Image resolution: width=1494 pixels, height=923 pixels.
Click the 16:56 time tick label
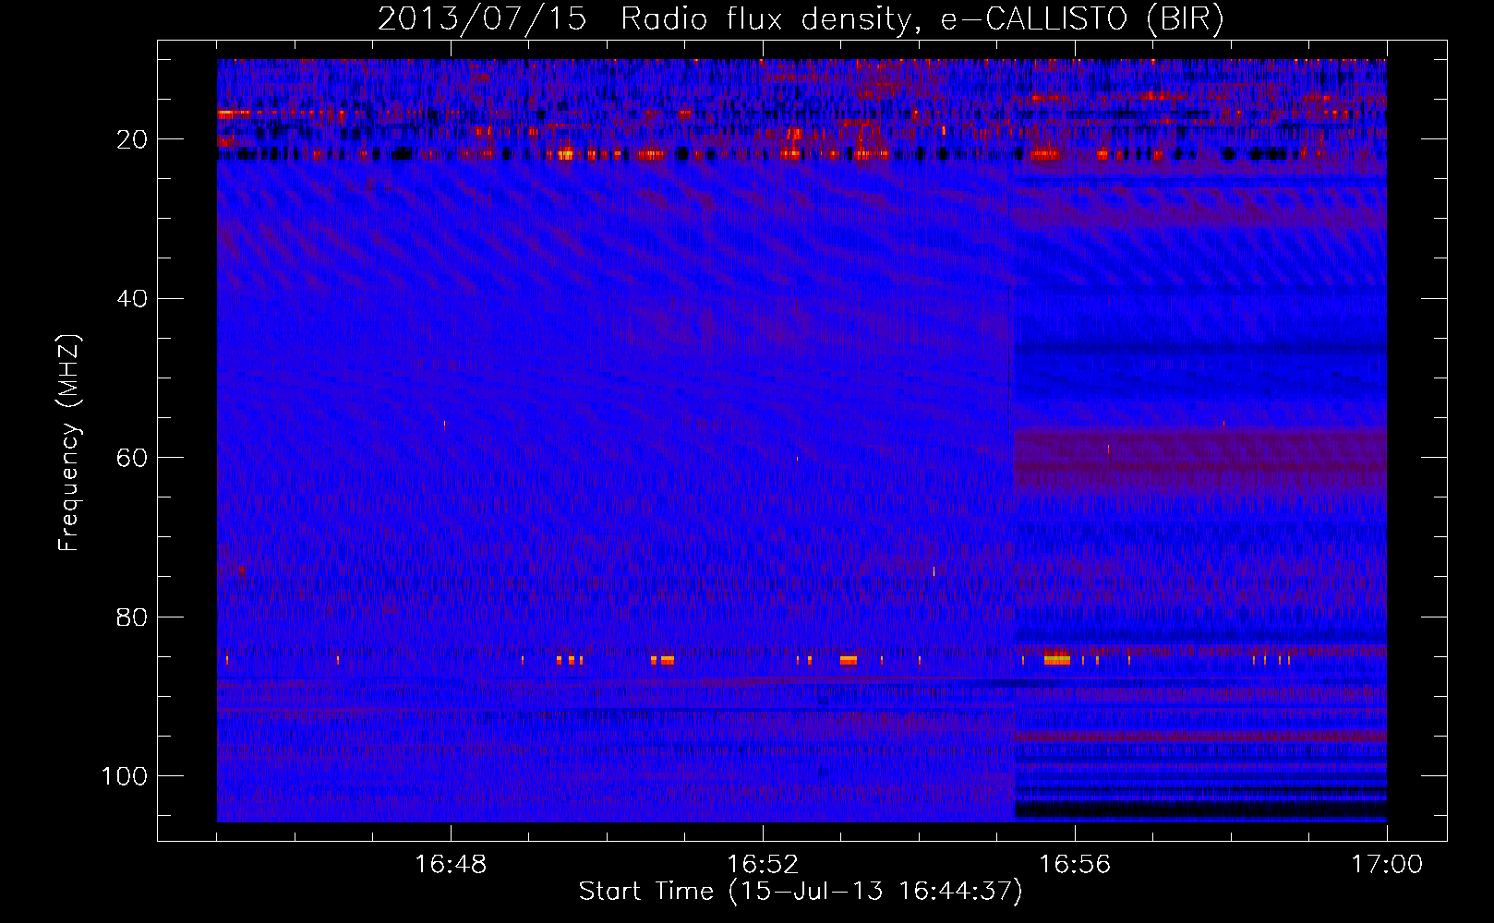tap(1075, 865)
